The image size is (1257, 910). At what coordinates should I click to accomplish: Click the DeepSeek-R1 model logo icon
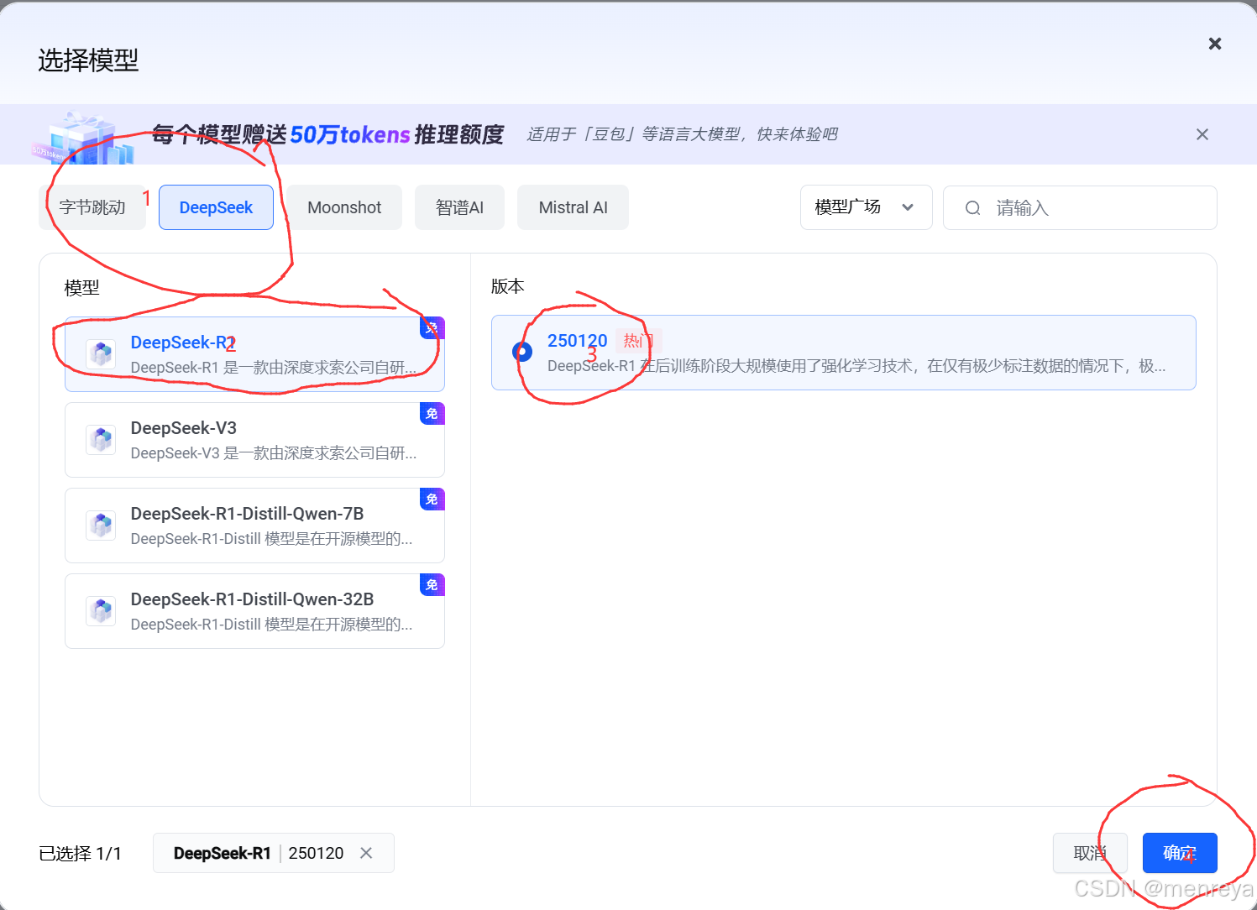pos(101,354)
